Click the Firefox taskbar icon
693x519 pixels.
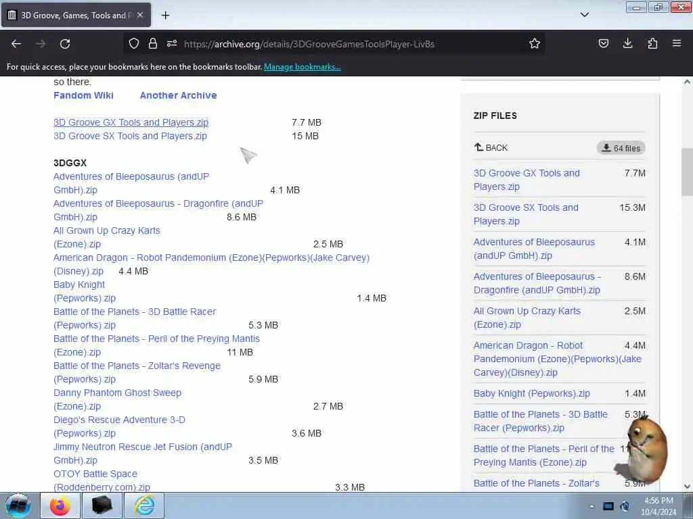click(60, 505)
